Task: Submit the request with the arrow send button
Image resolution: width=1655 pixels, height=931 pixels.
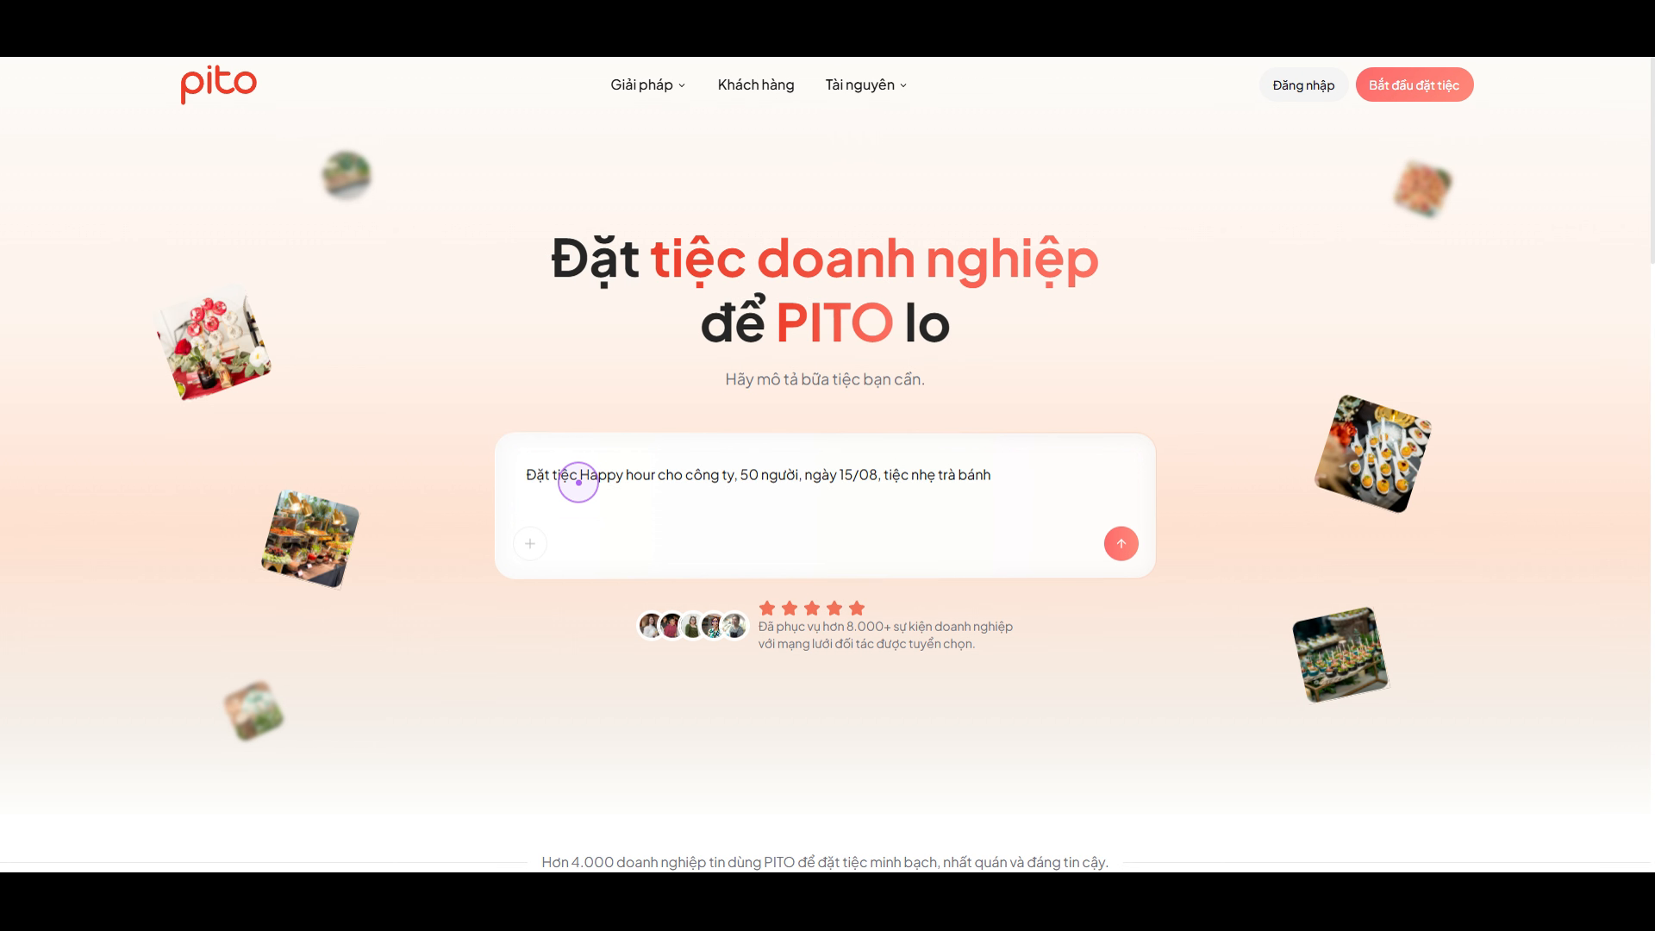Action: [1121, 544]
